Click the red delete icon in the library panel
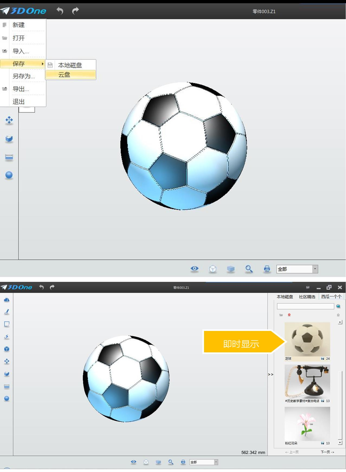This screenshot has width=346, height=472. click(289, 315)
